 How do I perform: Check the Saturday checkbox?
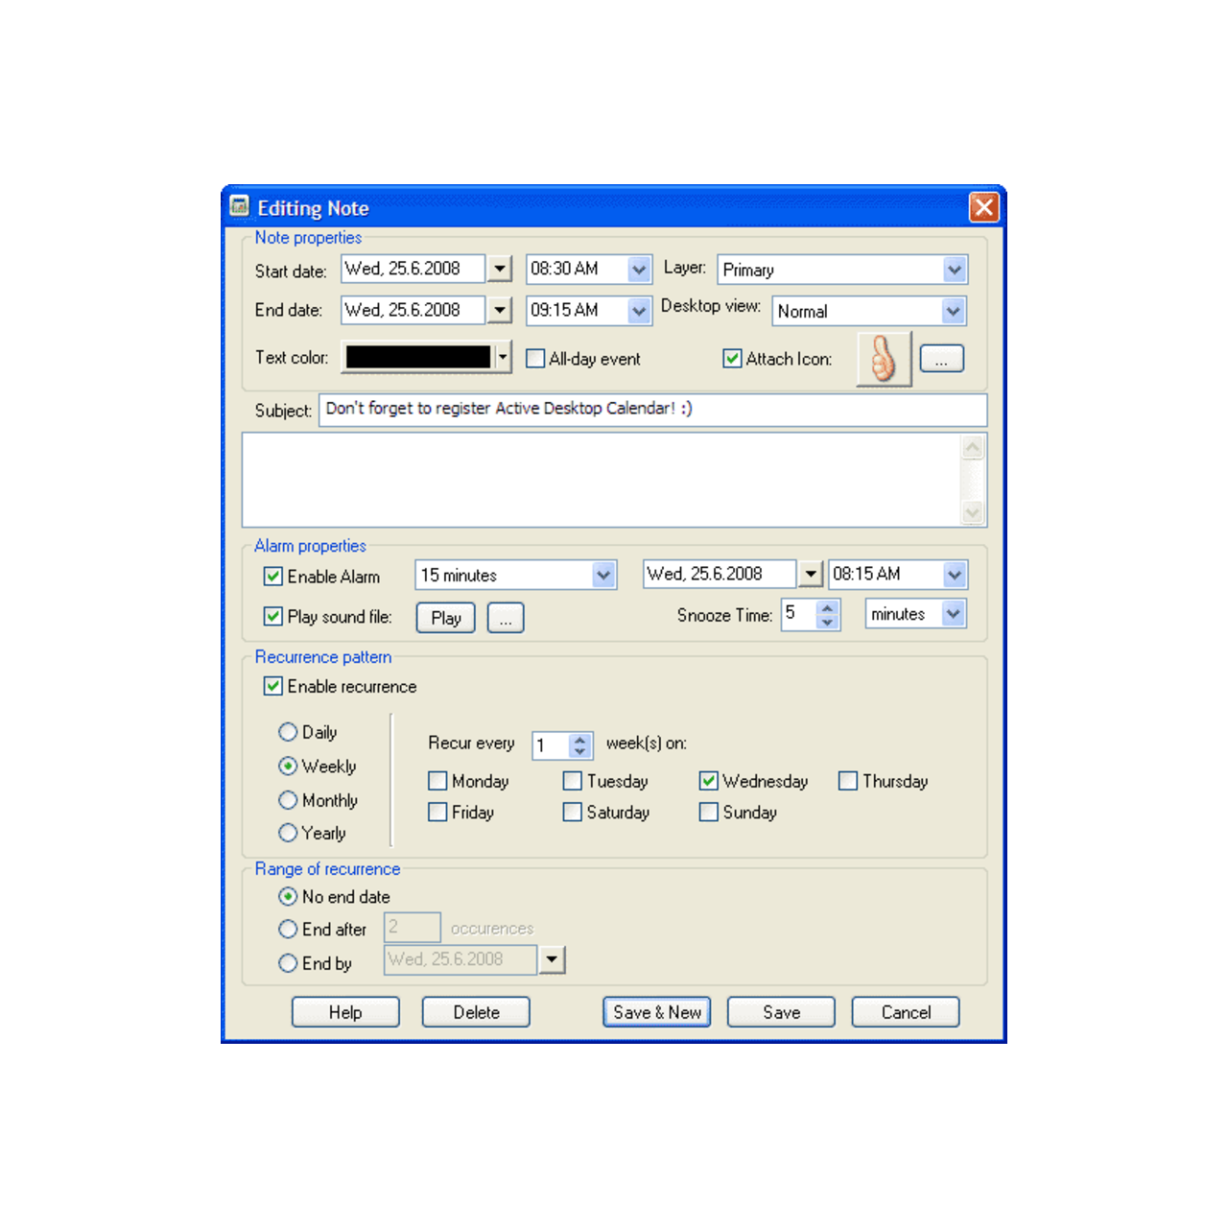(x=573, y=813)
